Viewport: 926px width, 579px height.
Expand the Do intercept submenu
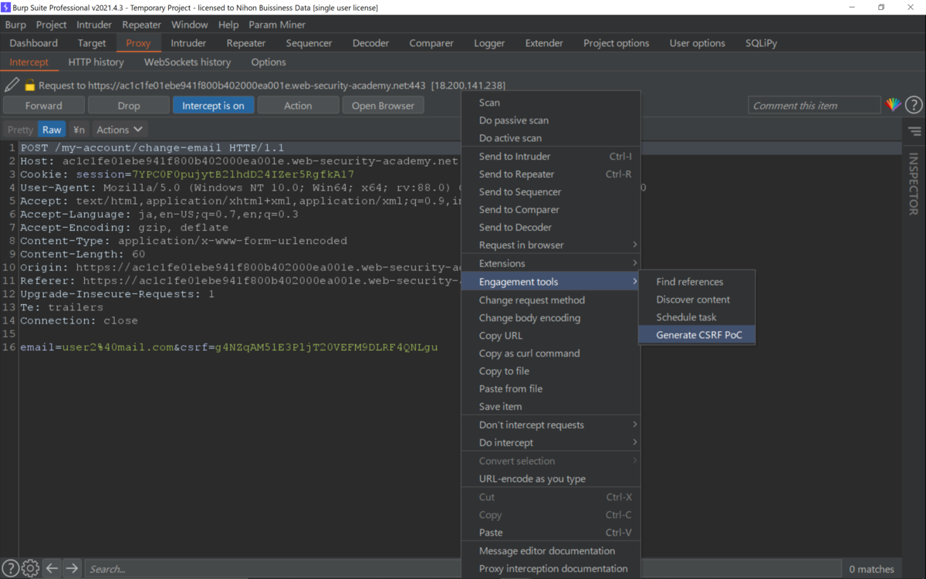[551, 442]
